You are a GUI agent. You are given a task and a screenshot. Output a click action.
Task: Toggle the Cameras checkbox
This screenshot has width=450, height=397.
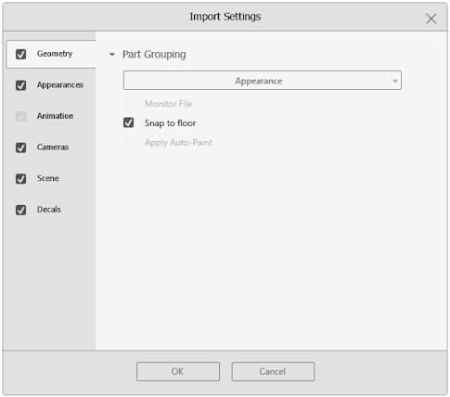coord(20,147)
